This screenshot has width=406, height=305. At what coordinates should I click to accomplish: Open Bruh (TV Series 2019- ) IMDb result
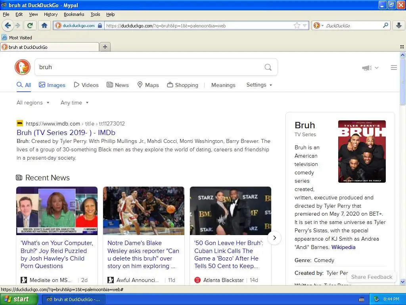click(66, 133)
